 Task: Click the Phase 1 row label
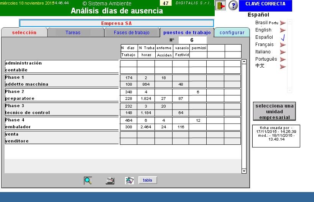pos(15,77)
